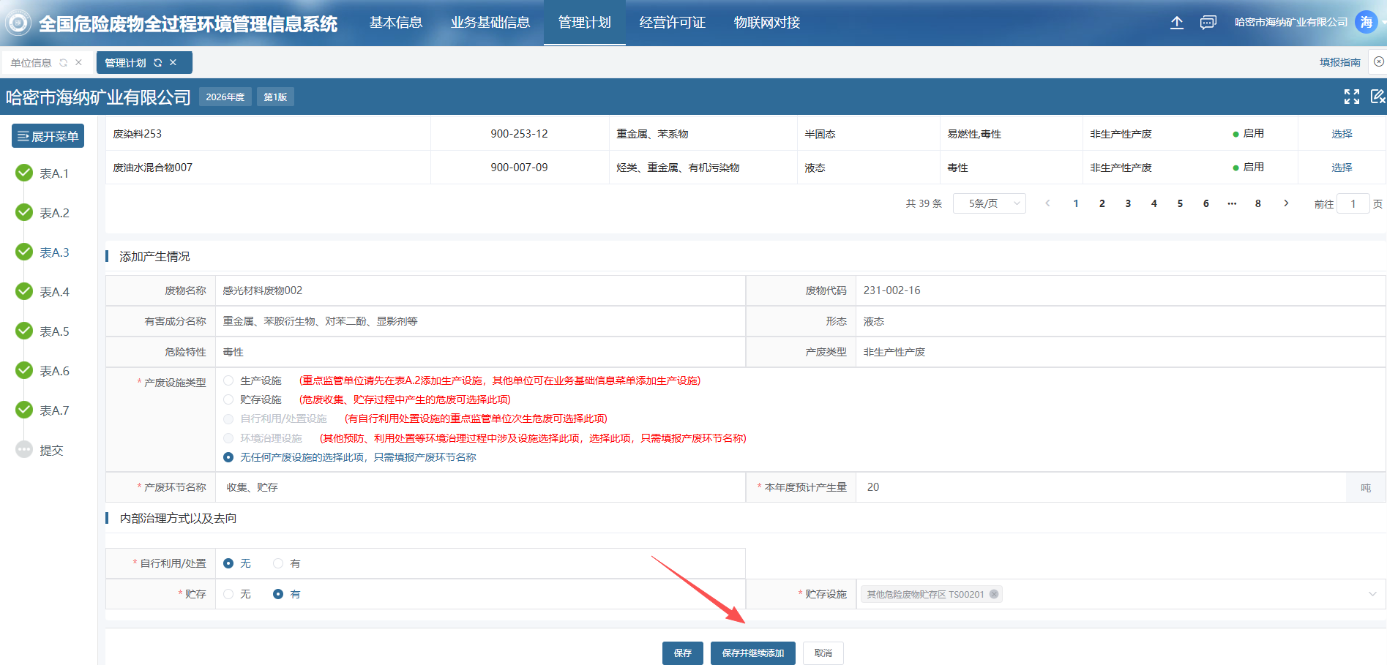The image size is (1387, 665).
Task: Remove the TS00201 storage facility tag
Action: (x=993, y=594)
